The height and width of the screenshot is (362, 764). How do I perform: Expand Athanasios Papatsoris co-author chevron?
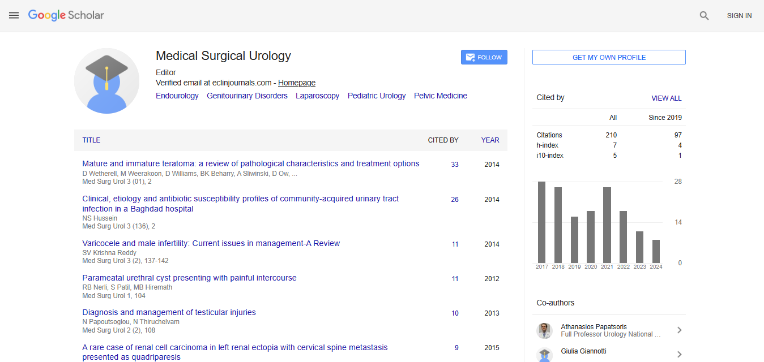click(x=679, y=330)
